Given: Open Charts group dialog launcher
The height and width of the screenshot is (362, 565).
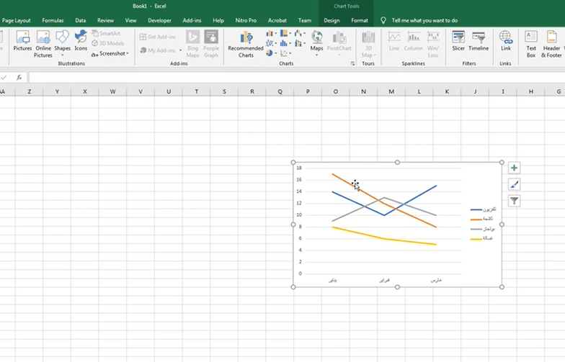Looking at the screenshot, I should click(353, 64).
